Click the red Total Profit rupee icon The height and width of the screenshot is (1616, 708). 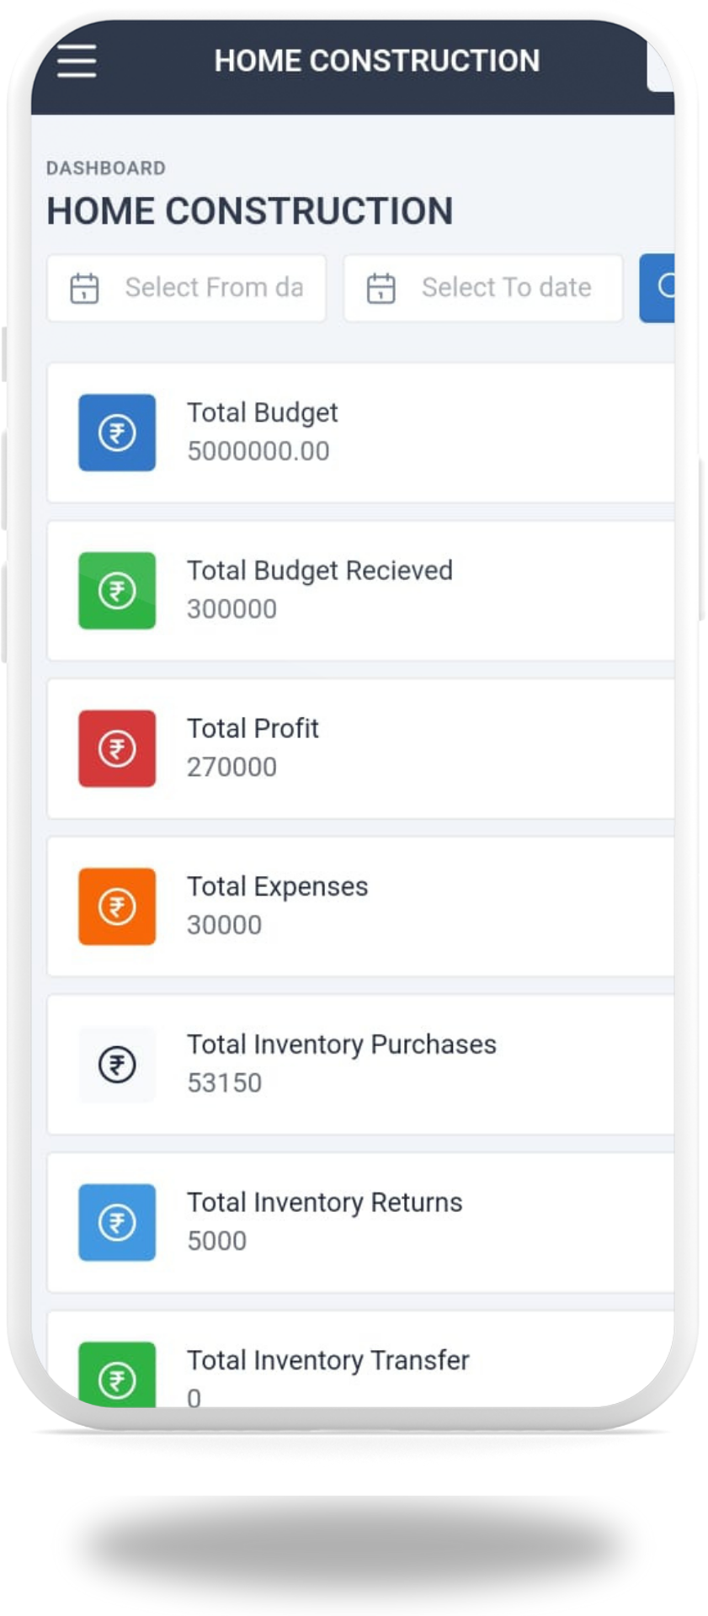(117, 748)
